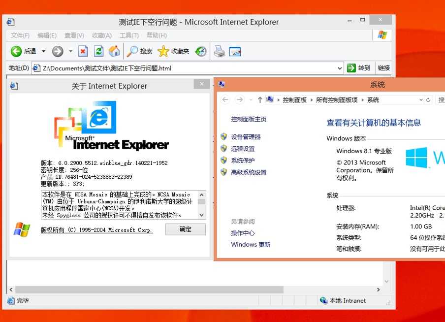This screenshot has height=322, width=445.
Task: Go up one level in System window
Action: click(260, 99)
